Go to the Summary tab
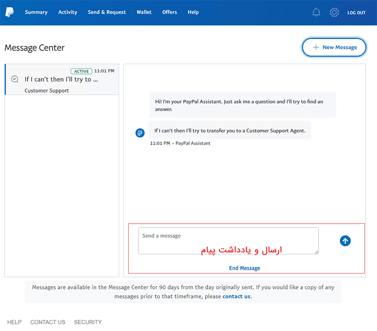Screen dimensions: 377x331 (x=36, y=12)
